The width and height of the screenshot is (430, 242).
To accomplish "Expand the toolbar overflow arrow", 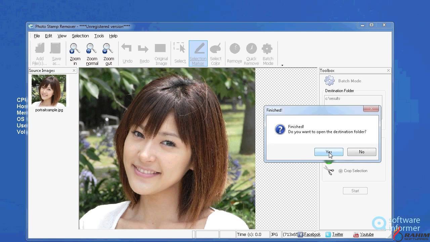I will [282, 65].
